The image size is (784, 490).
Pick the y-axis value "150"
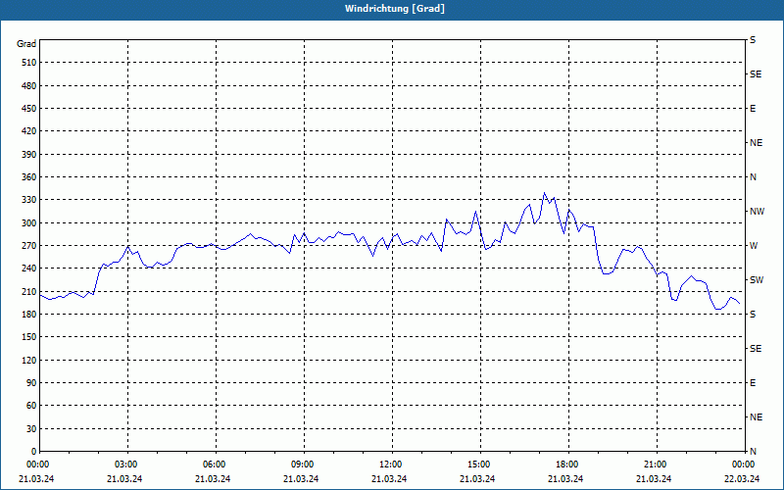point(29,337)
